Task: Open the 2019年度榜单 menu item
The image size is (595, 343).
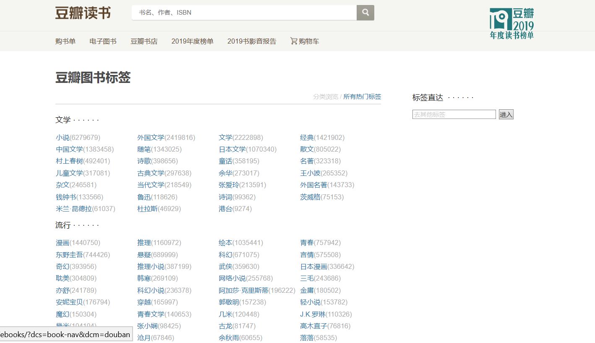Action: pyautogui.click(x=193, y=41)
